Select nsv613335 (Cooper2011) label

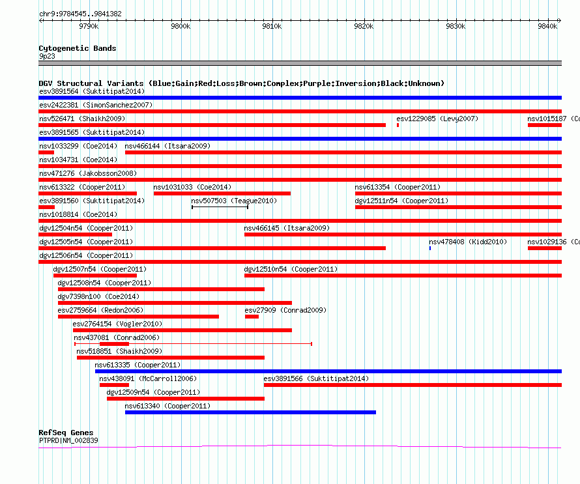(138, 365)
